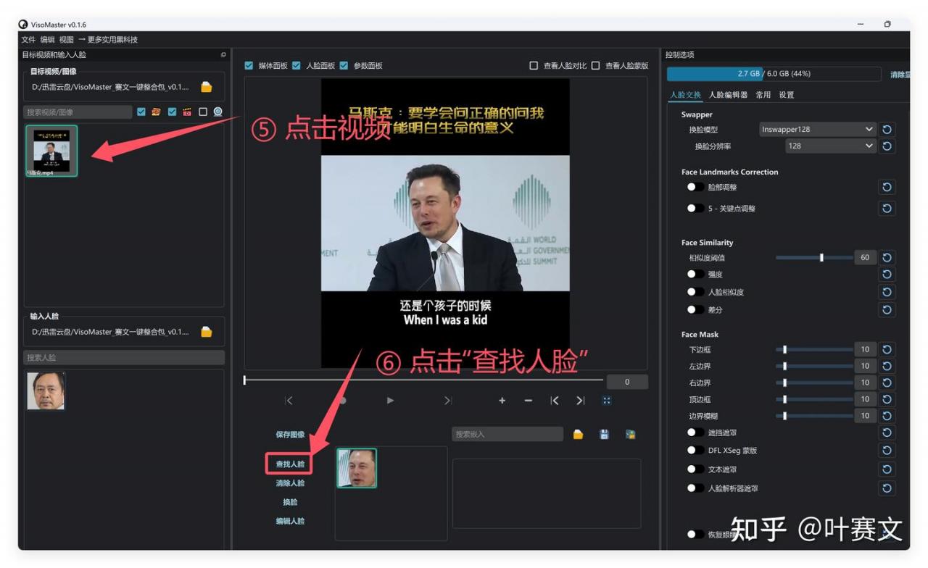The width and height of the screenshot is (928, 568).
Task: Uncheck 媒体面板 checkbox
Action: tap(249, 65)
